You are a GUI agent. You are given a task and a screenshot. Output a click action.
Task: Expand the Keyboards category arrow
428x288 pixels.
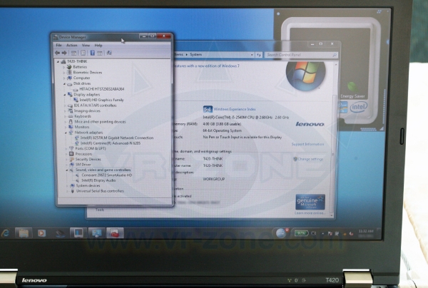[66, 116]
